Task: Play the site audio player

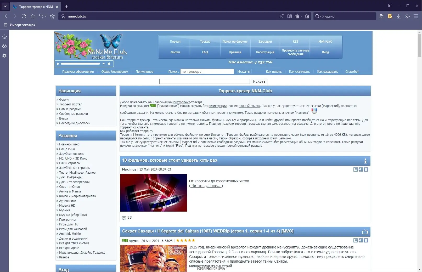Action: point(58,64)
